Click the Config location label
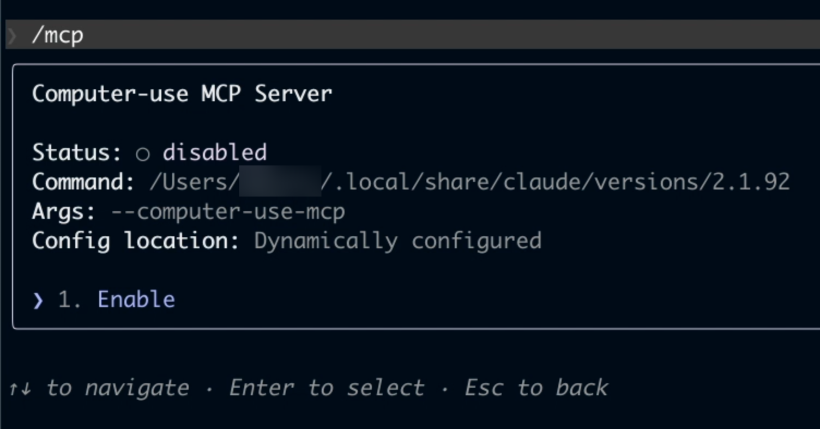The image size is (820, 429). 136,241
